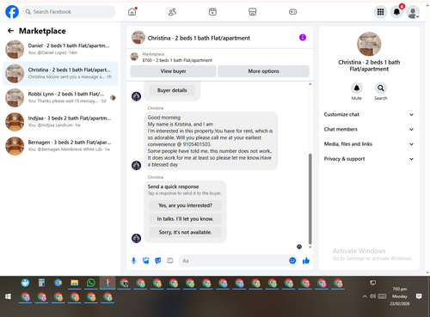
Task: Choose a GIF from the GIF icon
Action: click(170, 260)
